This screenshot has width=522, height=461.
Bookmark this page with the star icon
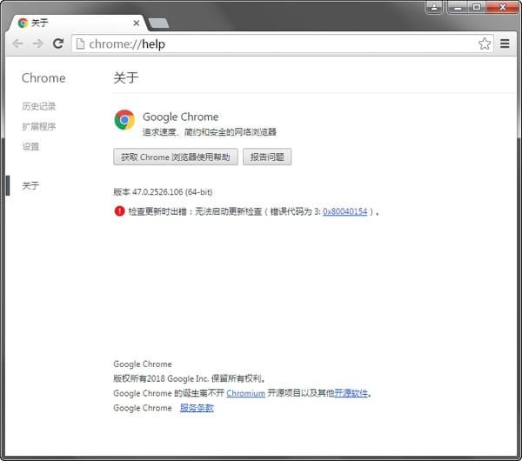pyautogui.click(x=484, y=43)
